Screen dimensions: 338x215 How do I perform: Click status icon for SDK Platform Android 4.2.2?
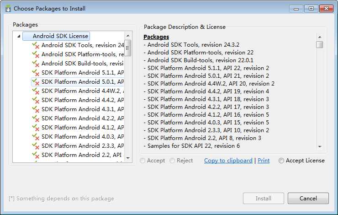36,118
